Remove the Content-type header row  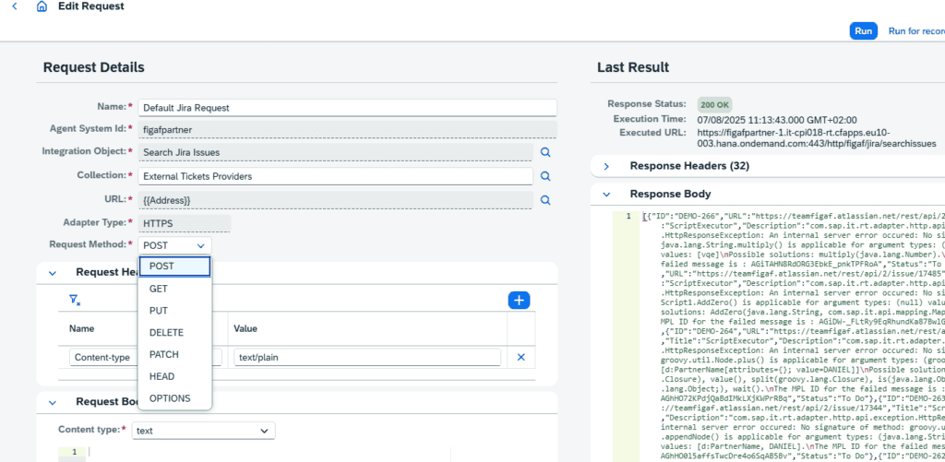pos(521,357)
